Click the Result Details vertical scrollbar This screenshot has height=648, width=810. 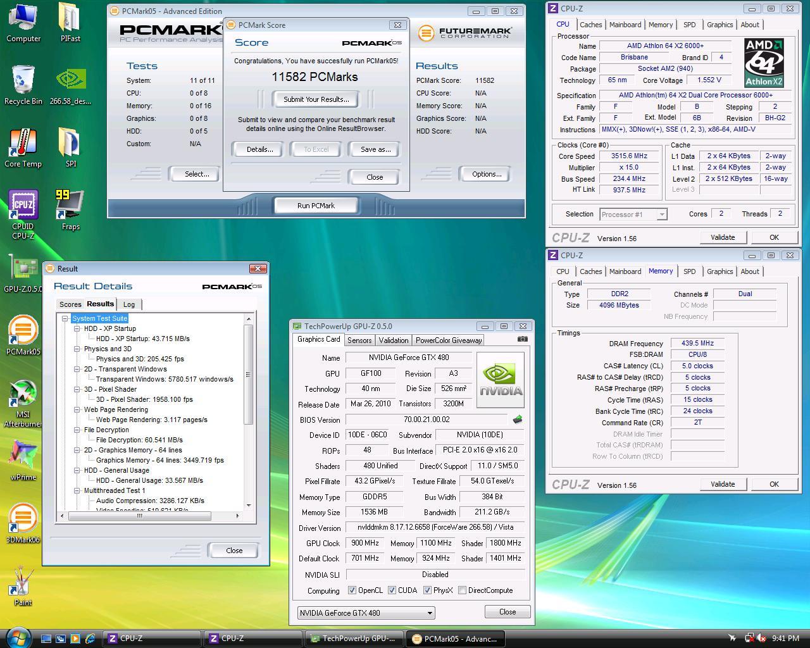[x=249, y=373]
